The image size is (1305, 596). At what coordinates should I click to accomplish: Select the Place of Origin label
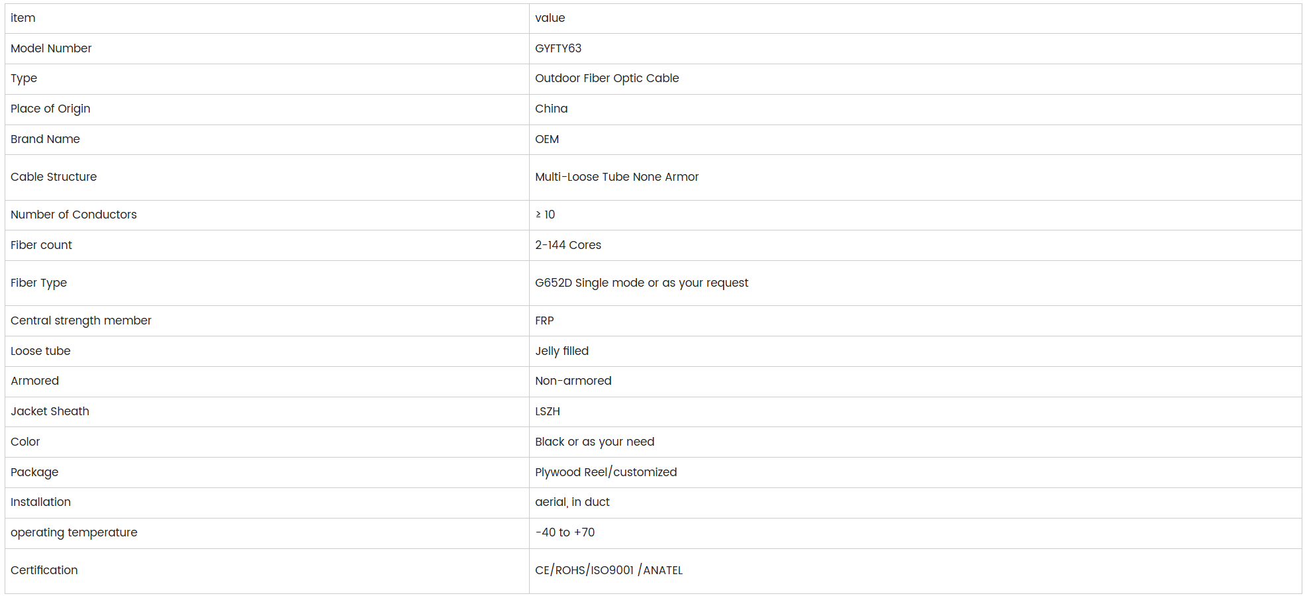point(50,109)
